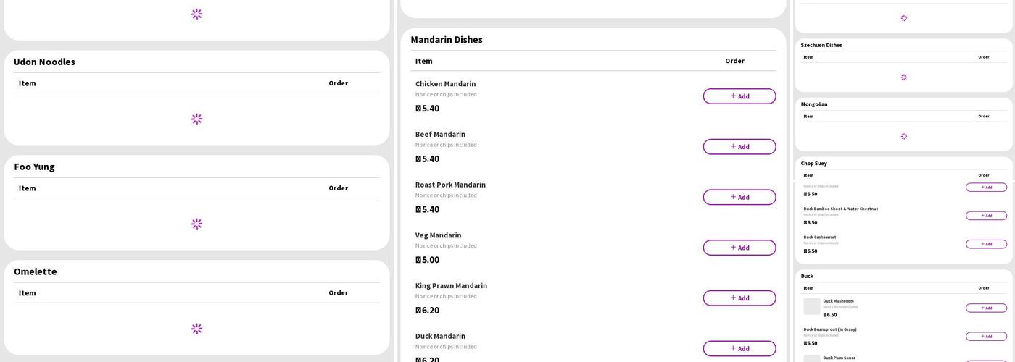Click the Omelette section heading
1015x362 pixels.
(x=35, y=271)
